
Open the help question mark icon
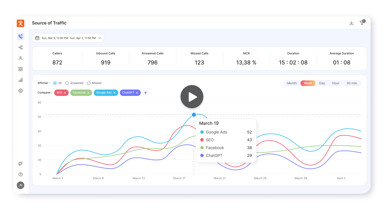pyautogui.click(x=20, y=175)
